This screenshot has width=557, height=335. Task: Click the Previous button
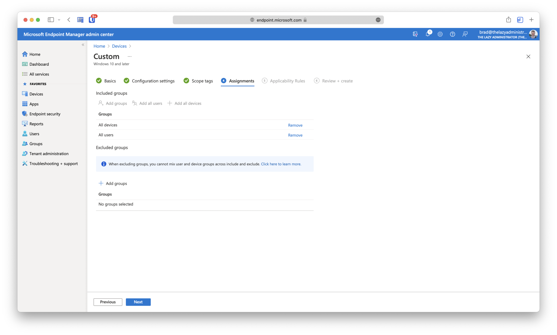[x=108, y=302]
